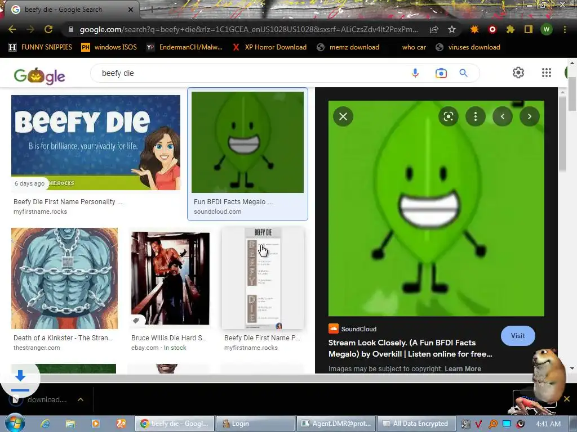Click the large green leaf preview image
The image size is (577, 432).
[436, 208]
